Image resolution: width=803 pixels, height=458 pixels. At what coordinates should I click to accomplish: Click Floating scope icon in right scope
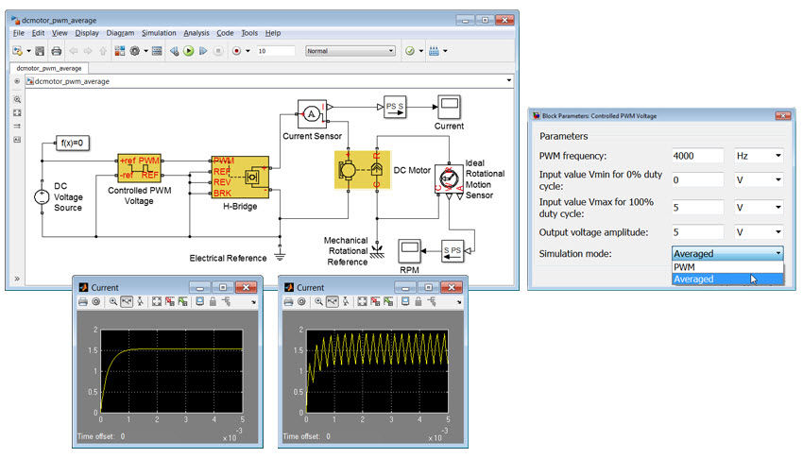click(x=405, y=302)
